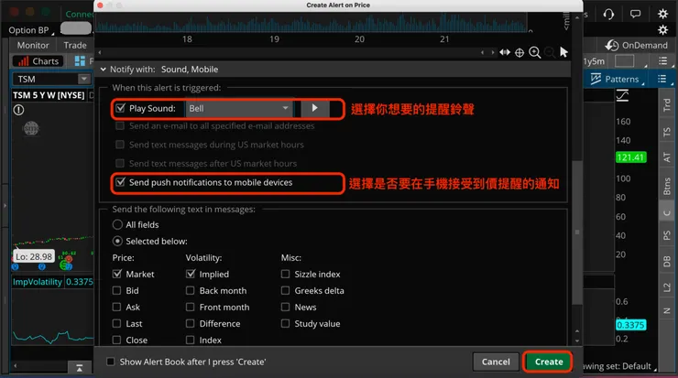Click the disabled zoom-out magnifier icon
The image size is (678, 378).
point(549,52)
